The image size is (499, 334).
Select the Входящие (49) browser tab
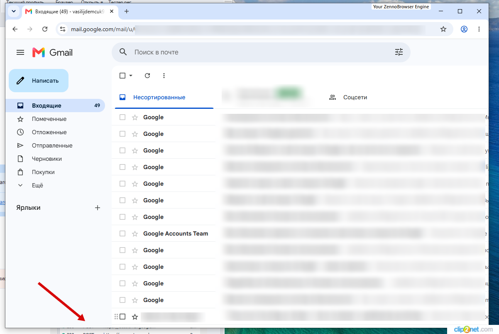(x=69, y=11)
